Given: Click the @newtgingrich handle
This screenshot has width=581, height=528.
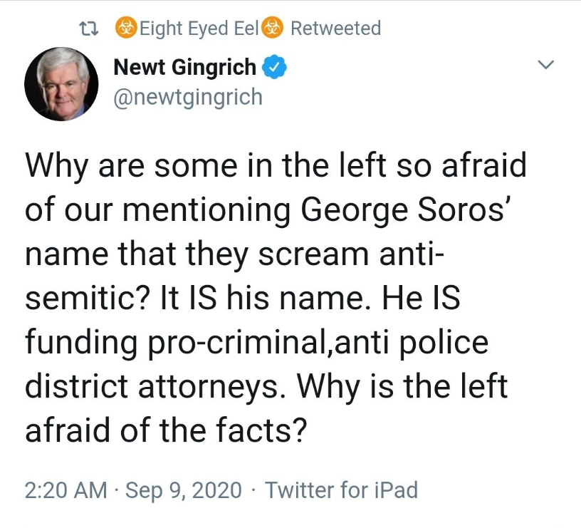Looking at the screenshot, I should pos(188,96).
